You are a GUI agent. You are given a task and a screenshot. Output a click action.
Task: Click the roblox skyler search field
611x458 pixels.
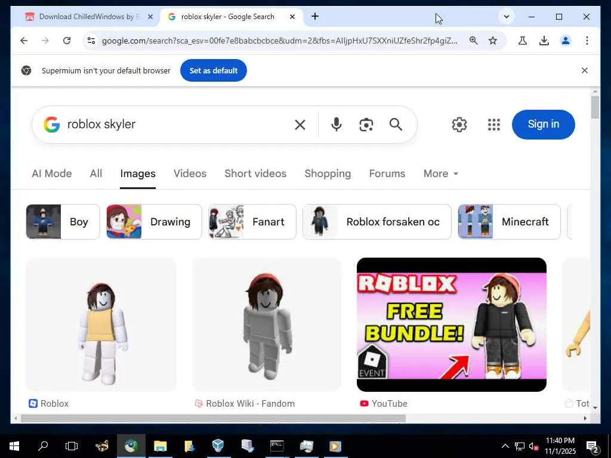click(175, 124)
